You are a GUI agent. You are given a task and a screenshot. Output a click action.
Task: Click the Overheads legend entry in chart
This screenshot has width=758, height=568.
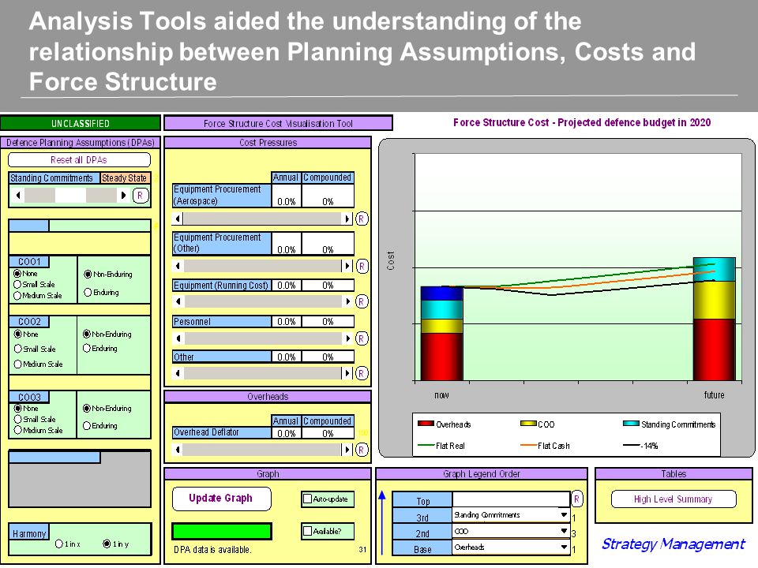[x=445, y=424]
